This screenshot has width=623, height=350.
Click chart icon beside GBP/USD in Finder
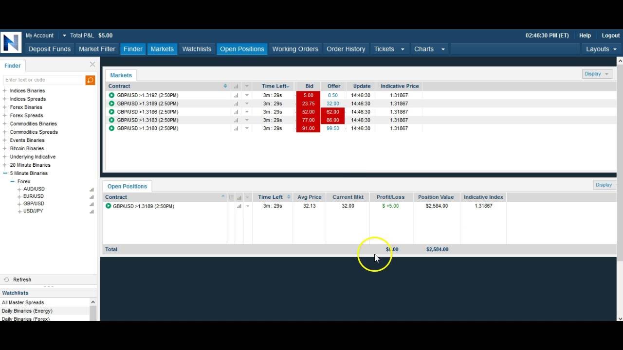click(x=92, y=204)
